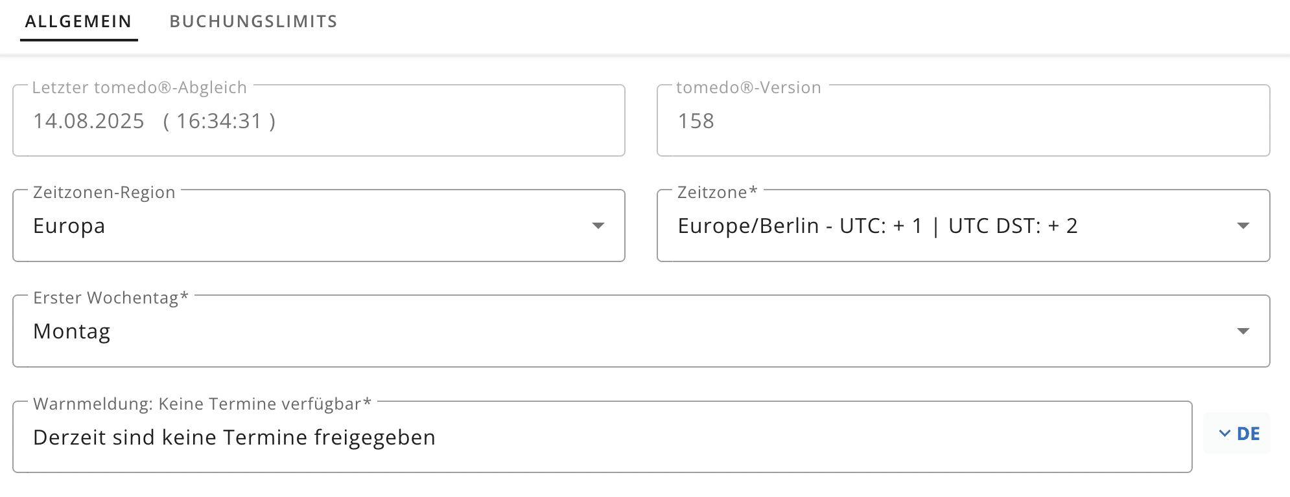Click the Warnmeldung: Keine Termine verfügbar label
The height and width of the screenshot is (497, 1290).
tap(202, 404)
